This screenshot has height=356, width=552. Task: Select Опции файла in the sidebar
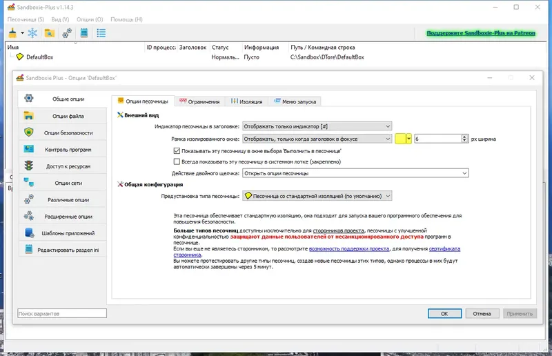pos(62,116)
